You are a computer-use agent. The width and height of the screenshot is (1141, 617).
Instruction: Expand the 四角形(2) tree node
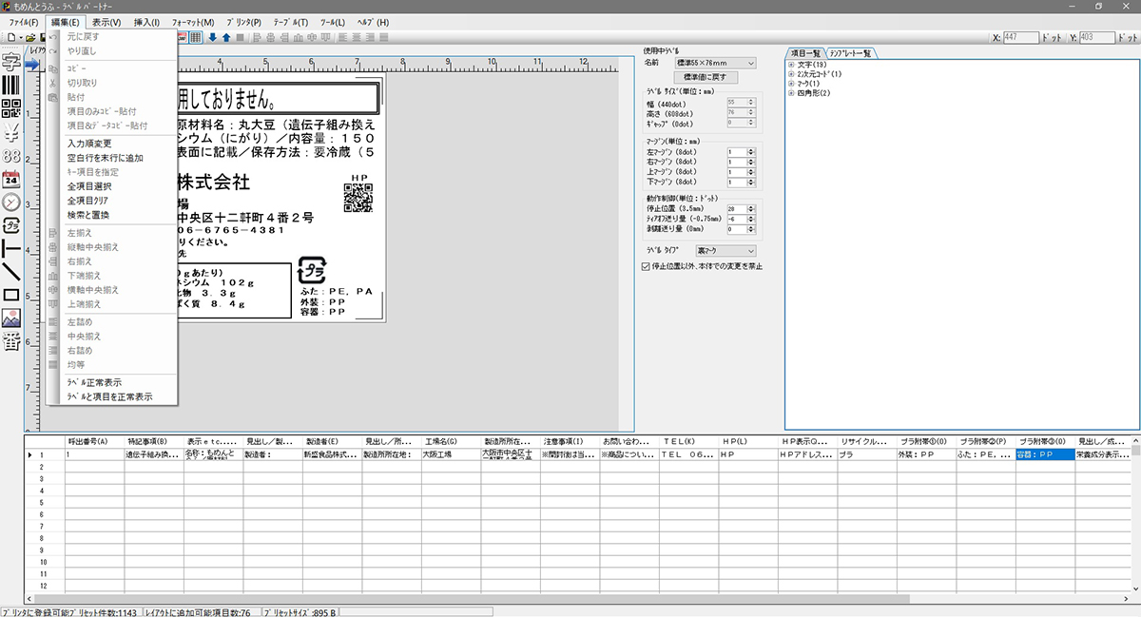[x=791, y=93]
